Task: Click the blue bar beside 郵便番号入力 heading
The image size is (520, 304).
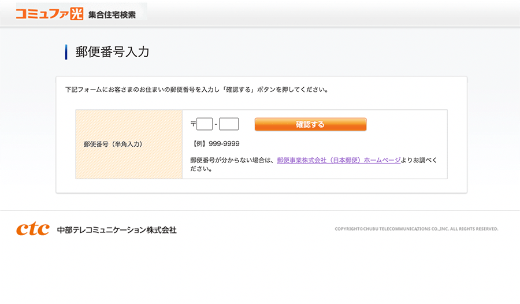Action: [66, 52]
